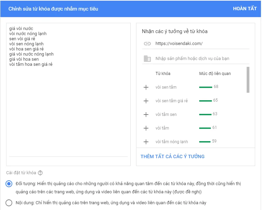
Task: Focus the product or service input field
Action: [x=195, y=59]
